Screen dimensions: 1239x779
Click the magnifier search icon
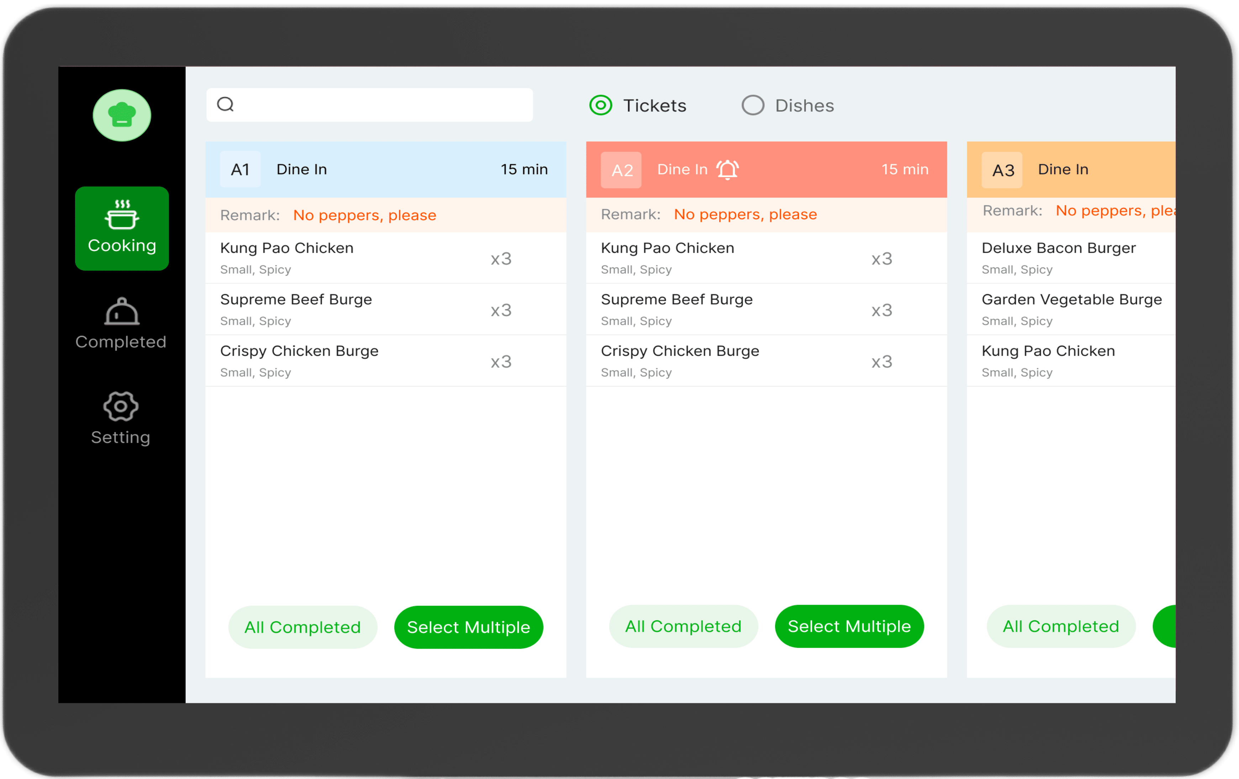point(225,104)
